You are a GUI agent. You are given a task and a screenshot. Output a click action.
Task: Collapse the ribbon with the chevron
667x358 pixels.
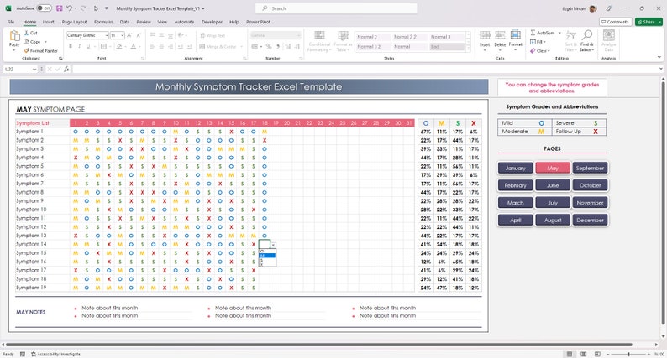(x=659, y=57)
